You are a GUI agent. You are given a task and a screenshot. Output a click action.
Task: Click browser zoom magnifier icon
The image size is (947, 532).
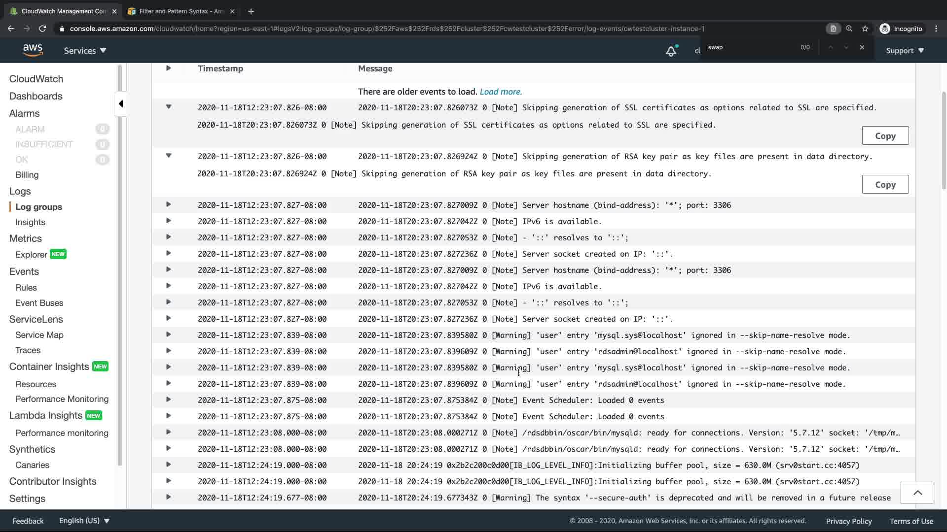tap(849, 29)
